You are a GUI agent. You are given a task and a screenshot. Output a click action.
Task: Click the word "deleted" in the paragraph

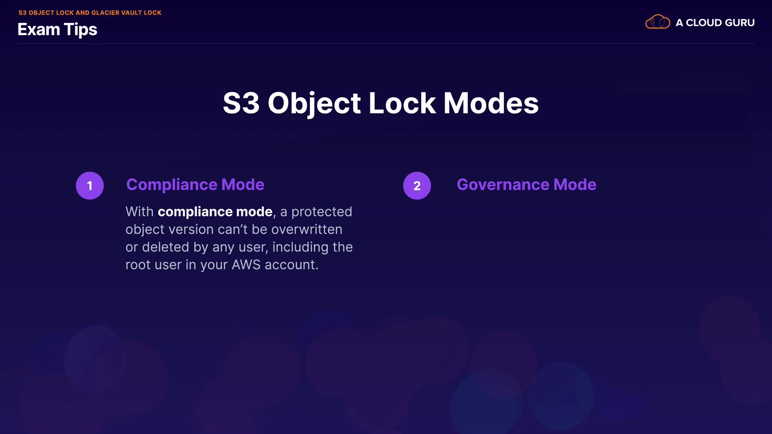(165, 247)
